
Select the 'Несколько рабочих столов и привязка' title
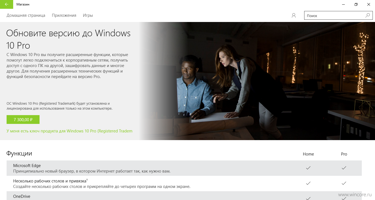(x=50, y=181)
